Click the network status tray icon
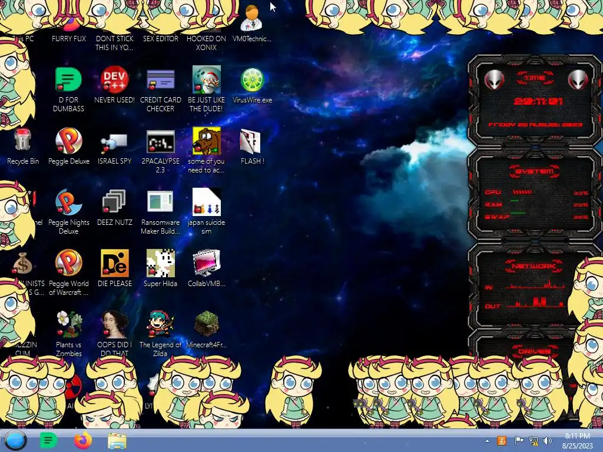Screen dimensions: 603x452 click(x=534, y=440)
